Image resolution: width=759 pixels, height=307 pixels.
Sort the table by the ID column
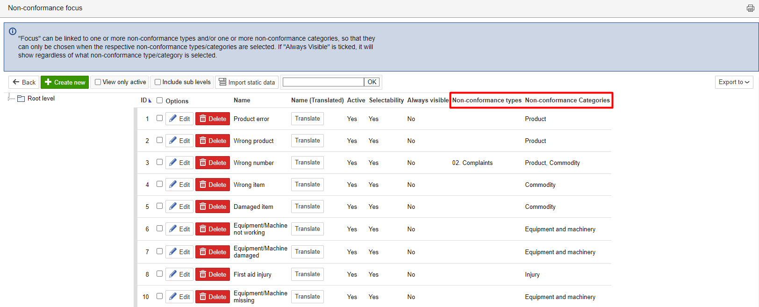pyautogui.click(x=145, y=100)
